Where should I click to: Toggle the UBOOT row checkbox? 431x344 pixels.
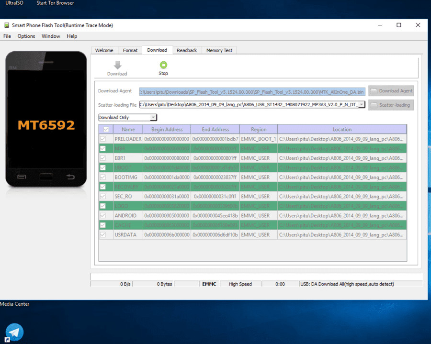coord(103,168)
